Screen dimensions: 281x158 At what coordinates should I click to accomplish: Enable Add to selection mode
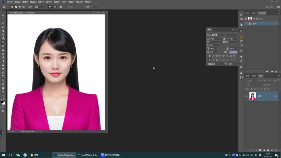click(x=16, y=7)
